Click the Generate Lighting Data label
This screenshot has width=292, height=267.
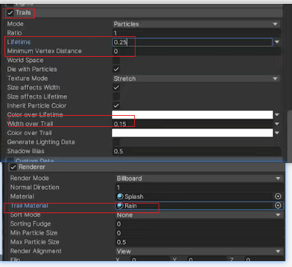[x=41, y=142]
